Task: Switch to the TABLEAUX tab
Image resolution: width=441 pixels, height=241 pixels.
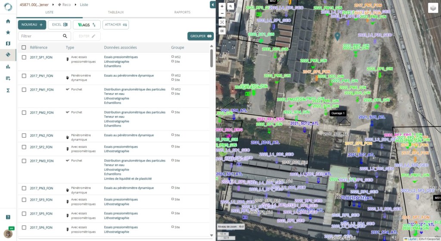Action: [x=115, y=12]
